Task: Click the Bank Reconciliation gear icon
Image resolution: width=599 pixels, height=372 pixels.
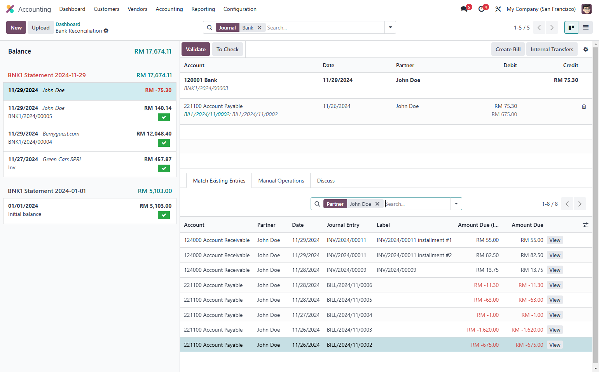Action: pos(106,31)
